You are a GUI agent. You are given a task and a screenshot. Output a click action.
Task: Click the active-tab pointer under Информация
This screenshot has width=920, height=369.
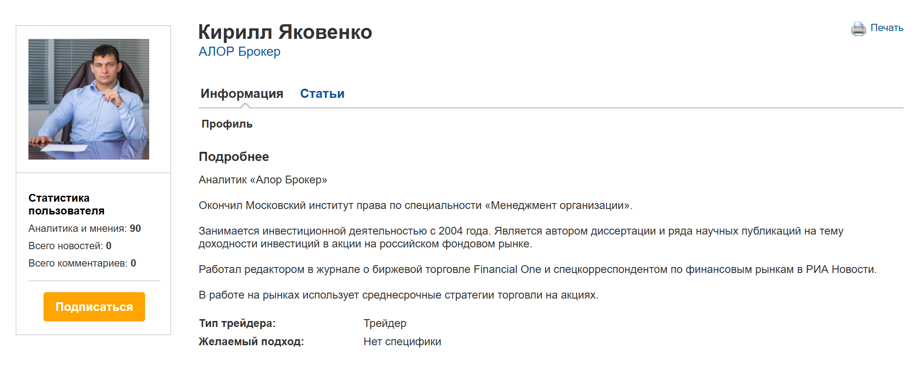pyautogui.click(x=245, y=106)
